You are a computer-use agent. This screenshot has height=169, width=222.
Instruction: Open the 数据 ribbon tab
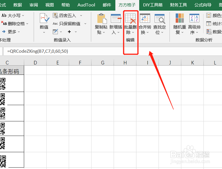tap(18, 5)
